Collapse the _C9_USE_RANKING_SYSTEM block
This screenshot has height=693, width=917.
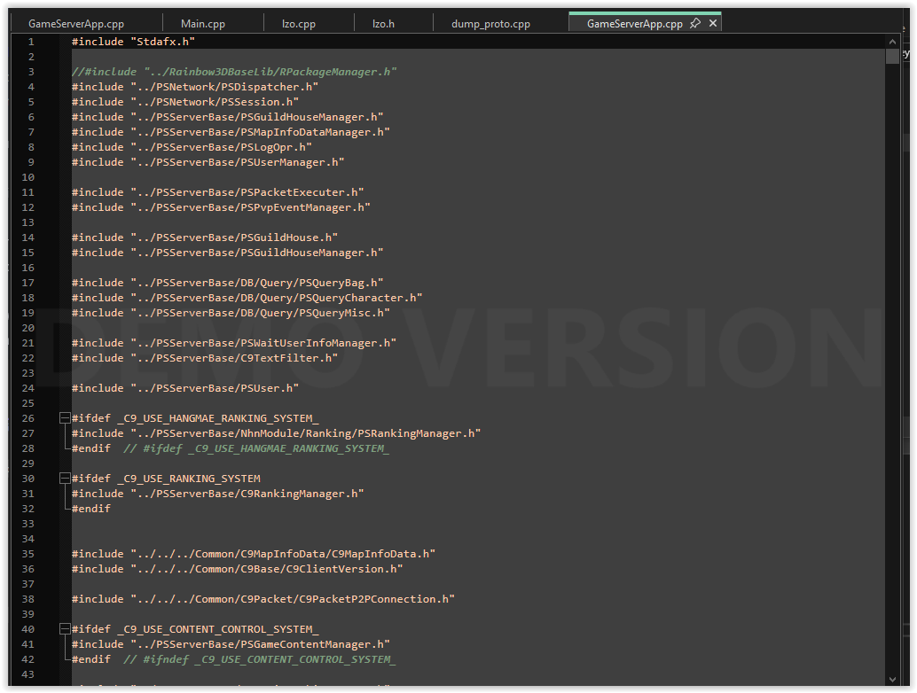point(64,478)
